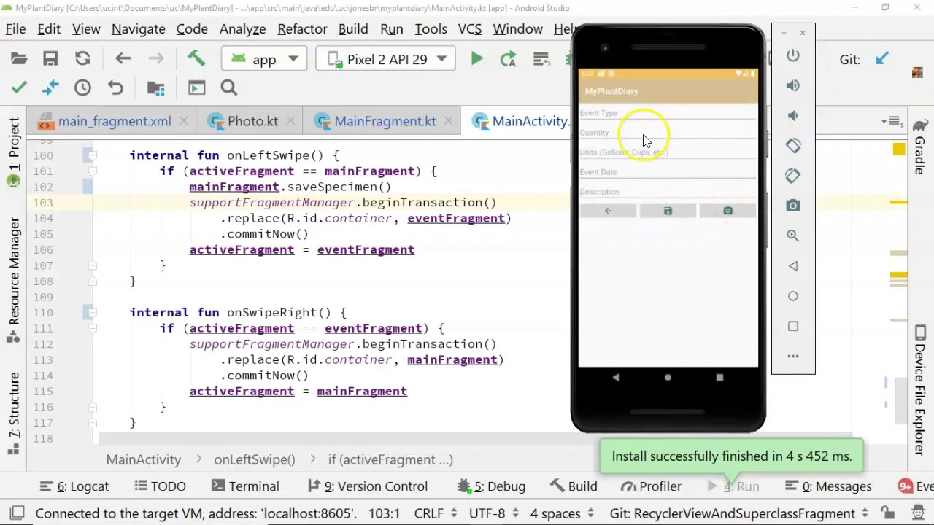
Task: Click the emulator zoom magnifier icon
Action: (793, 236)
